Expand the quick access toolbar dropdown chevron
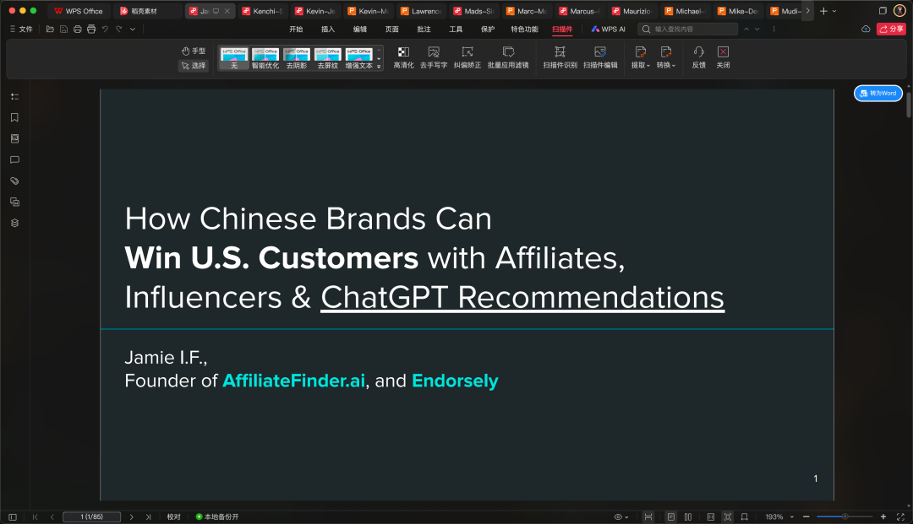The image size is (913, 524). pos(133,29)
